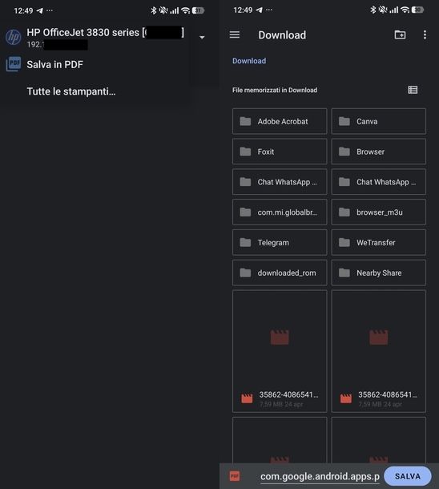Tap the Bluetooth icon in left status bar
Viewport: 439px width, 489px height.
(x=153, y=10)
